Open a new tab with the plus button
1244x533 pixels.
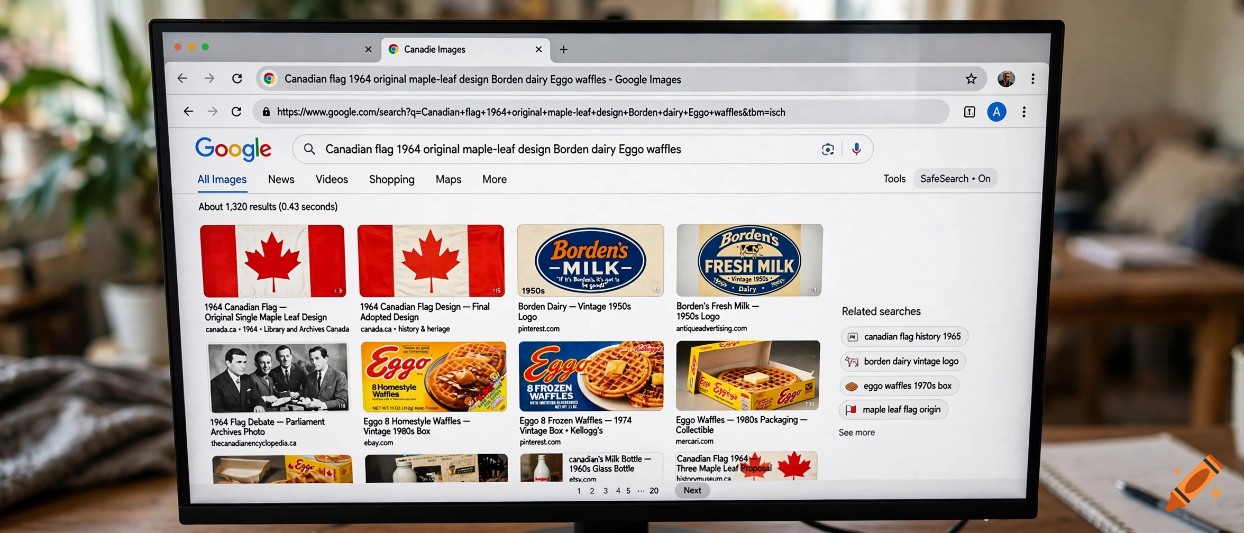tap(564, 50)
